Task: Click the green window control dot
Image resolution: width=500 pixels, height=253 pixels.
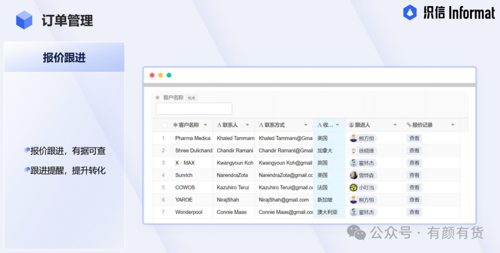Action: [169, 75]
